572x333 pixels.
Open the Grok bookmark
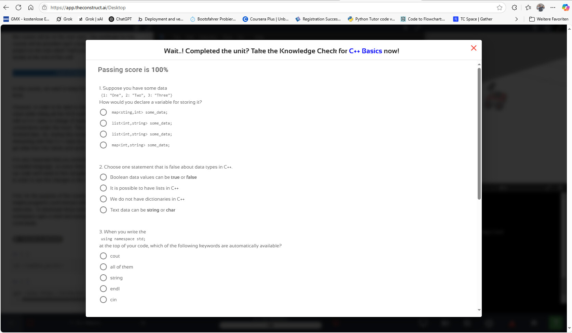click(65, 19)
